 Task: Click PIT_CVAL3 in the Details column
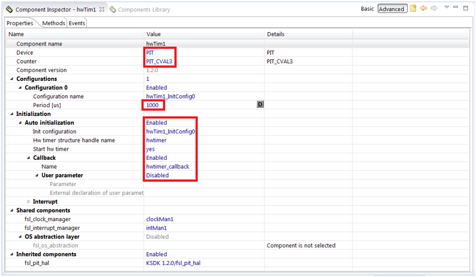pyautogui.click(x=280, y=61)
